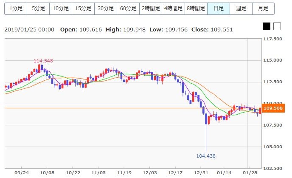The width and height of the screenshot is (292, 178).
Task: Open the 15分足 chart interval
Action: tap(83, 8)
